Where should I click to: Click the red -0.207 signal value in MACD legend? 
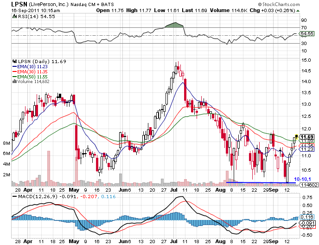[89, 197]
